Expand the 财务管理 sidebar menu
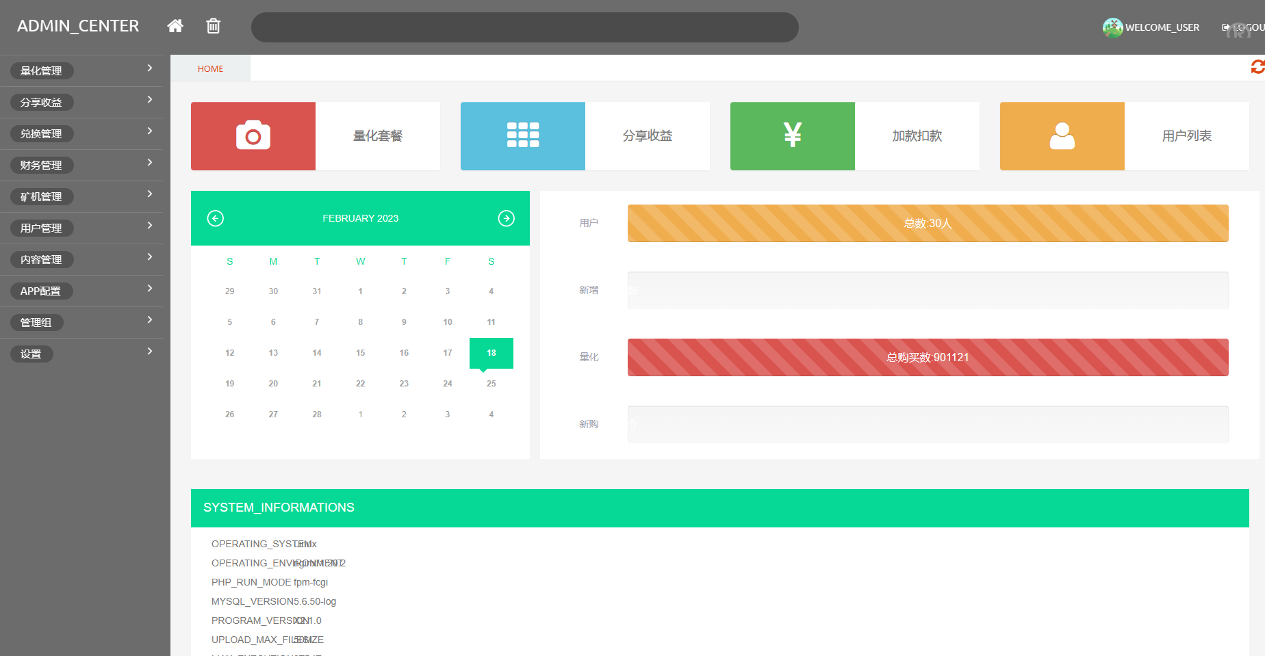The height and width of the screenshot is (656, 1265). coord(81,165)
